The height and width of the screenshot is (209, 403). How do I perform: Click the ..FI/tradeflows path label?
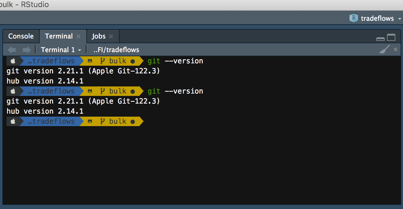pyautogui.click(x=116, y=49)
